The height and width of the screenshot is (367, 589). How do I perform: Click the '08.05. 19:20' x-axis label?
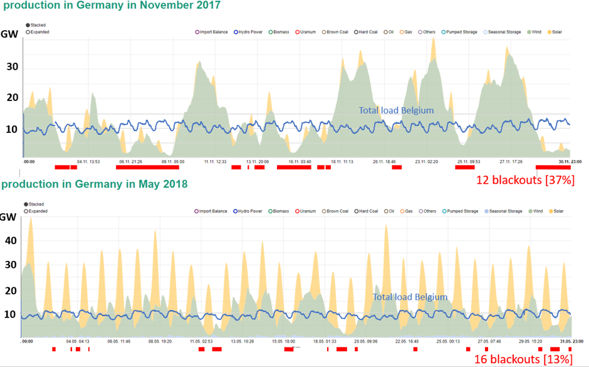click(160, 341)
